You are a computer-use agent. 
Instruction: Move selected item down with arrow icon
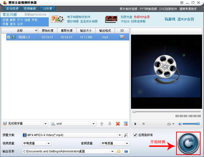point(110,124)
